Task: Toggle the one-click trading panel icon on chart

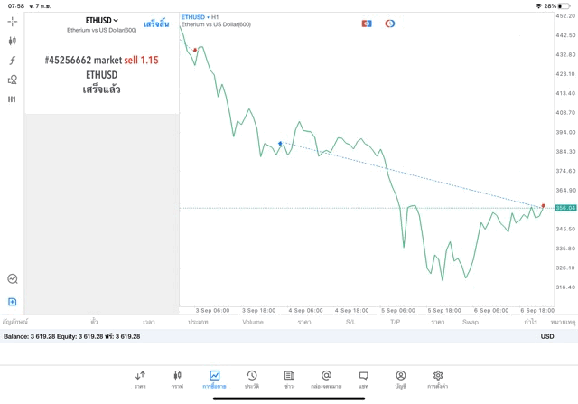Action: (x=367, y=23)
